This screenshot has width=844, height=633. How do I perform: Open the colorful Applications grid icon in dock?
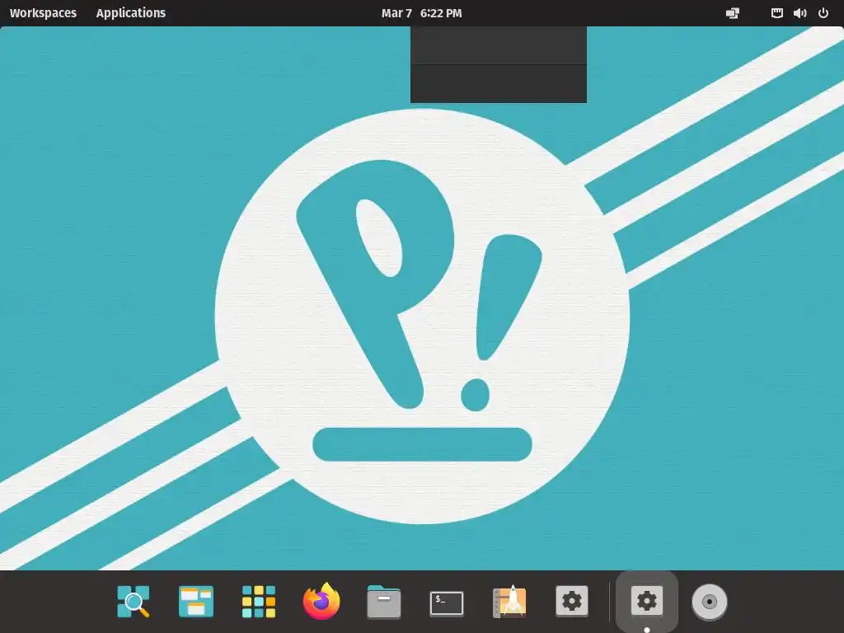(x=258, y=601)
